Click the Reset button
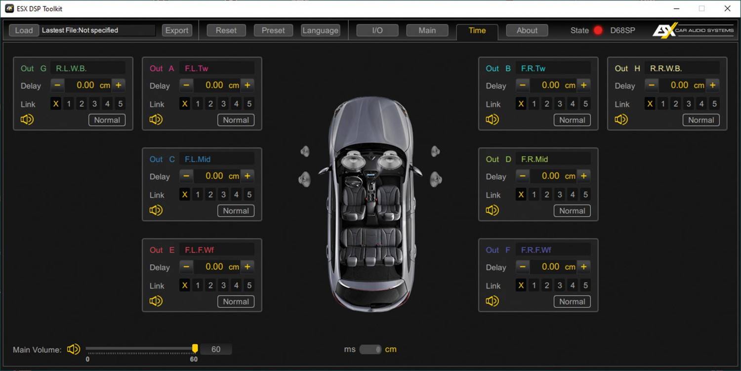Image resolution: width=741 pixels, height=371 pixels. click(x=226, y=30)
